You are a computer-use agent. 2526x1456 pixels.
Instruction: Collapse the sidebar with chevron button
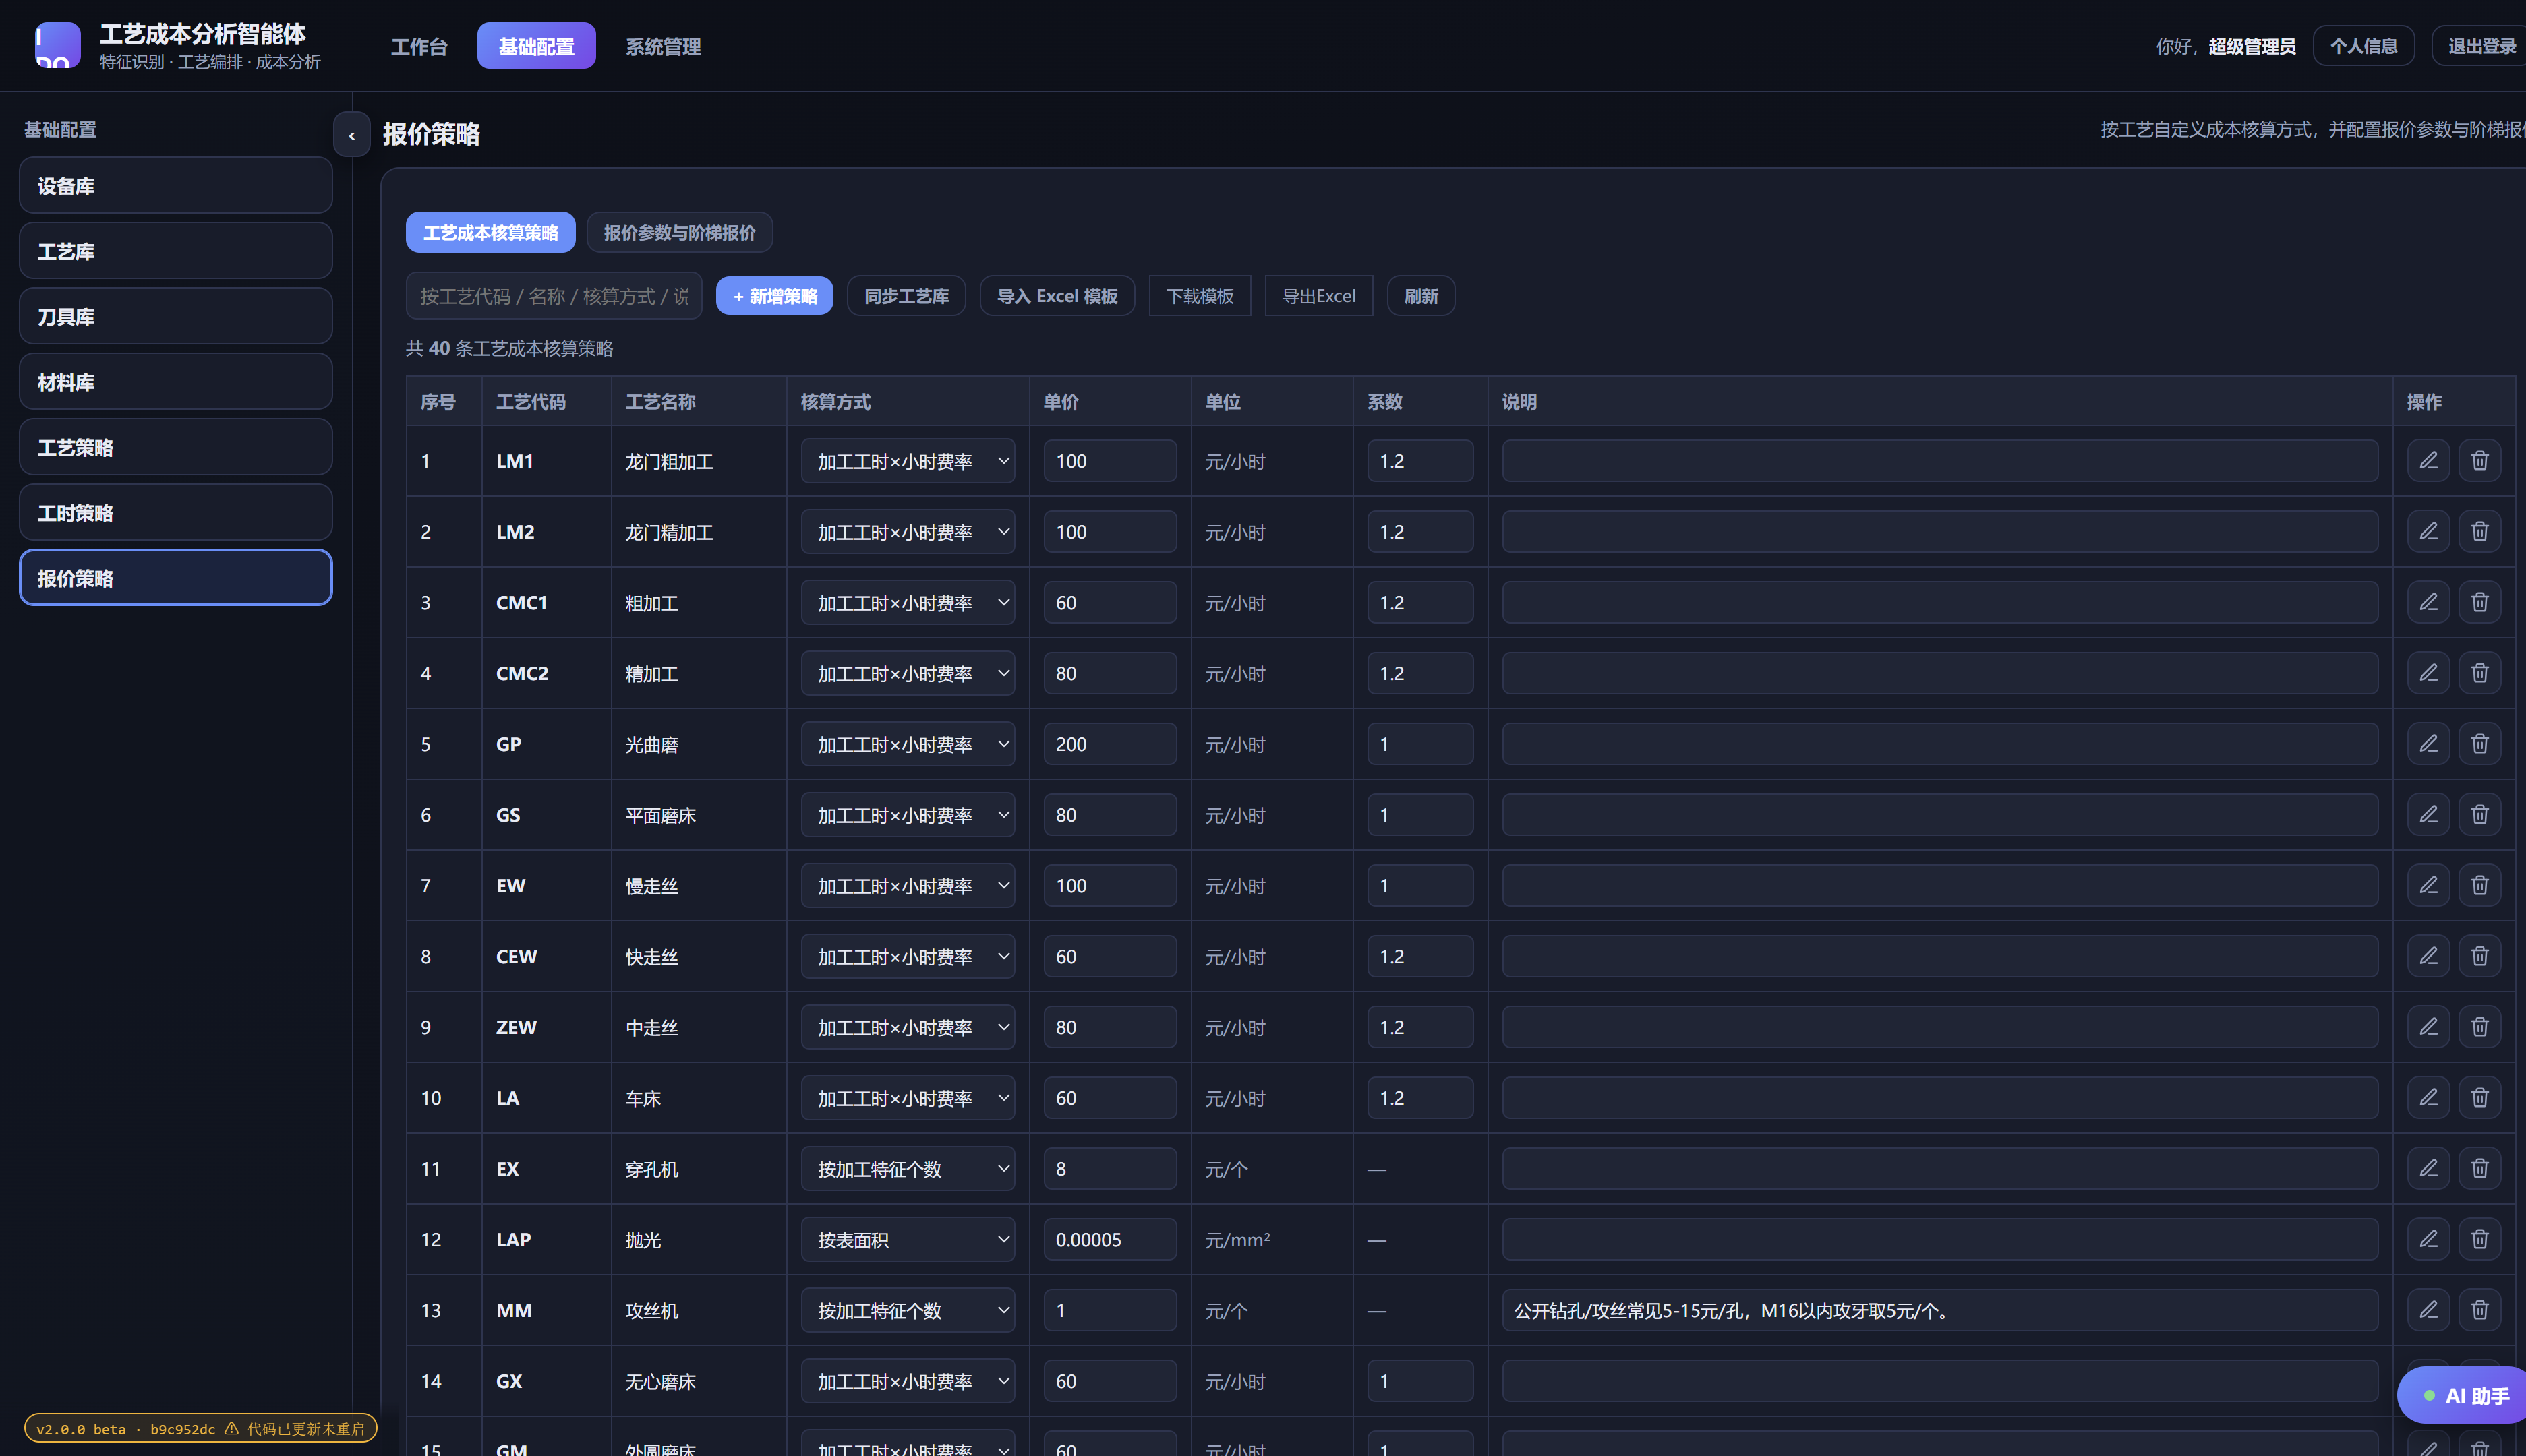tap(351, 135)
